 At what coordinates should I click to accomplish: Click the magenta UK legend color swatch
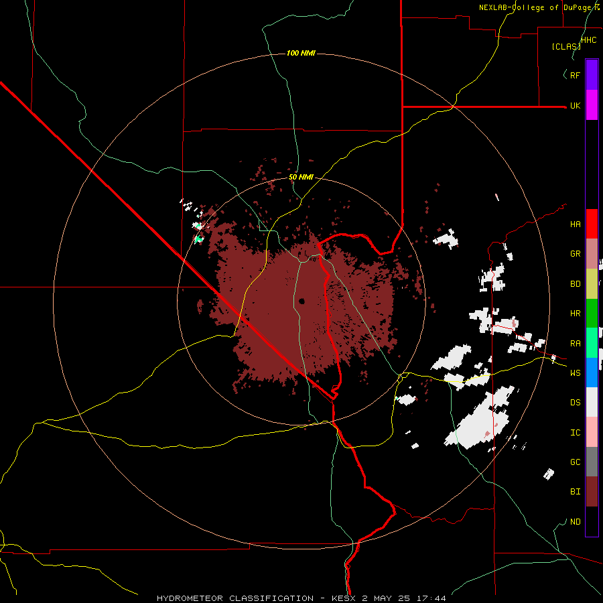pos(592,105)
